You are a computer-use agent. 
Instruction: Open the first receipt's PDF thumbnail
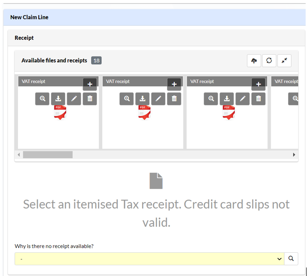[x=60, y=113]
